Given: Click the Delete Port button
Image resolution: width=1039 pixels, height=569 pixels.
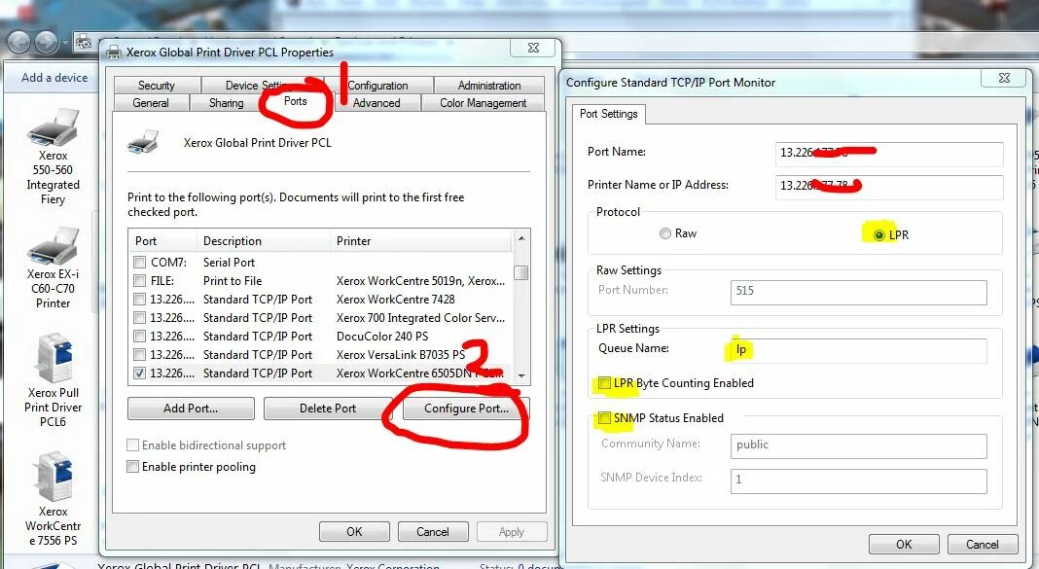Looking at the screenshot, I should 327,409.
